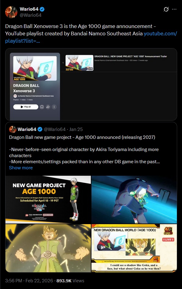The image size is (182, 289).
Task: Expand quoted tweet with Show more
Action: point(21,168)
